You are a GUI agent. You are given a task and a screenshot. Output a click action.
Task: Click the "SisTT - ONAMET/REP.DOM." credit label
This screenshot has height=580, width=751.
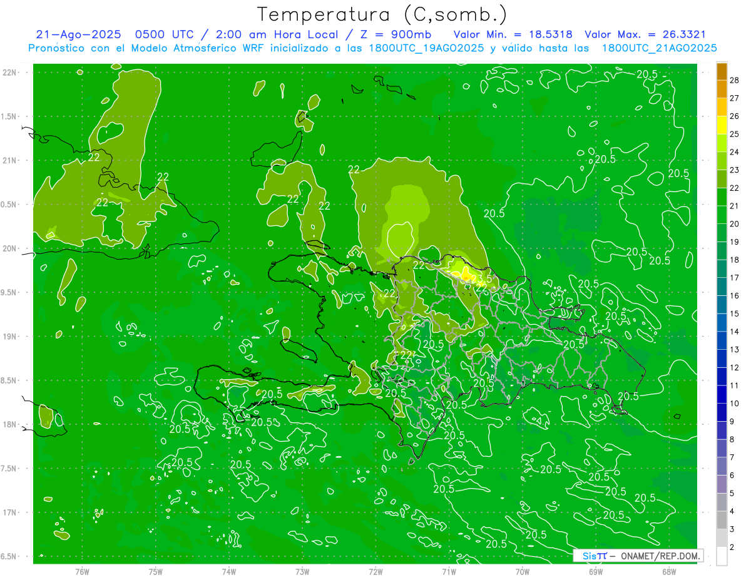coord(638,556)
